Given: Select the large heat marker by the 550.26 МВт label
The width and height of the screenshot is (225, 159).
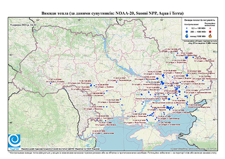Looking at the screenshot, I should click(x=157, y=79).
